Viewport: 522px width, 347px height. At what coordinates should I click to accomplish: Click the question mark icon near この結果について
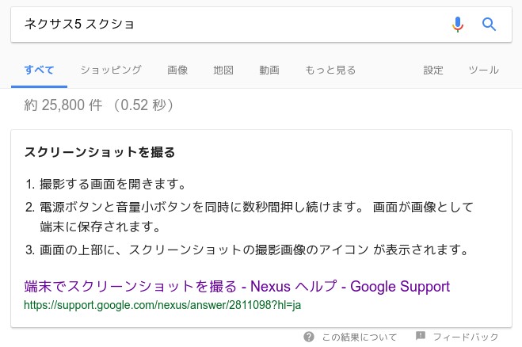pyautogui.click(x=309, y=337)
